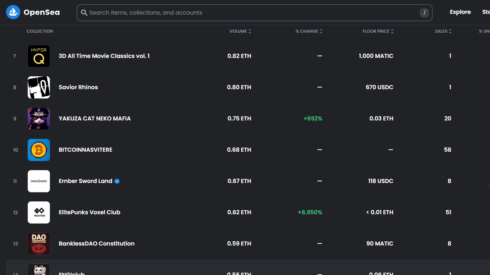Screen dimensions: 490x275
Task: Open BanklessDAO Constitution collection name
Action: [97, 244]
